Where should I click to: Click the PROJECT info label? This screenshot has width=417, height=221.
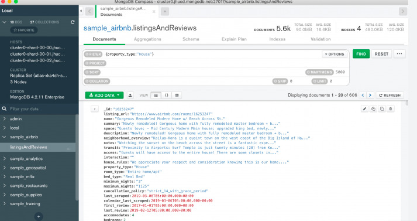pos(95,63)
